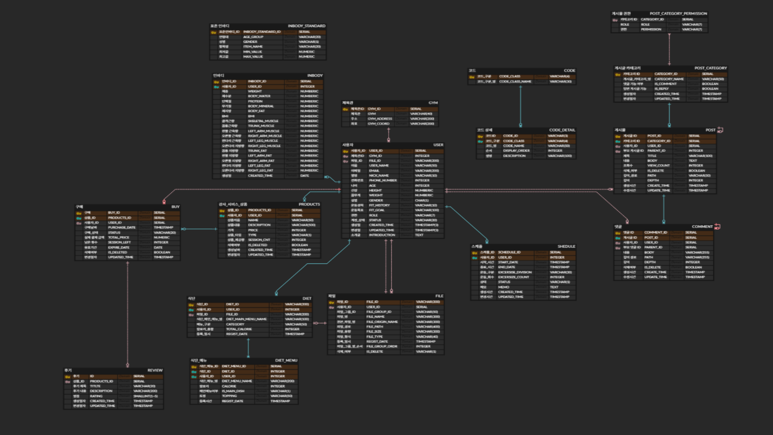Click the IS_MAIN_DISH column in DIET_MENU
Screen dimensions: 773x435
pos(233,391)
